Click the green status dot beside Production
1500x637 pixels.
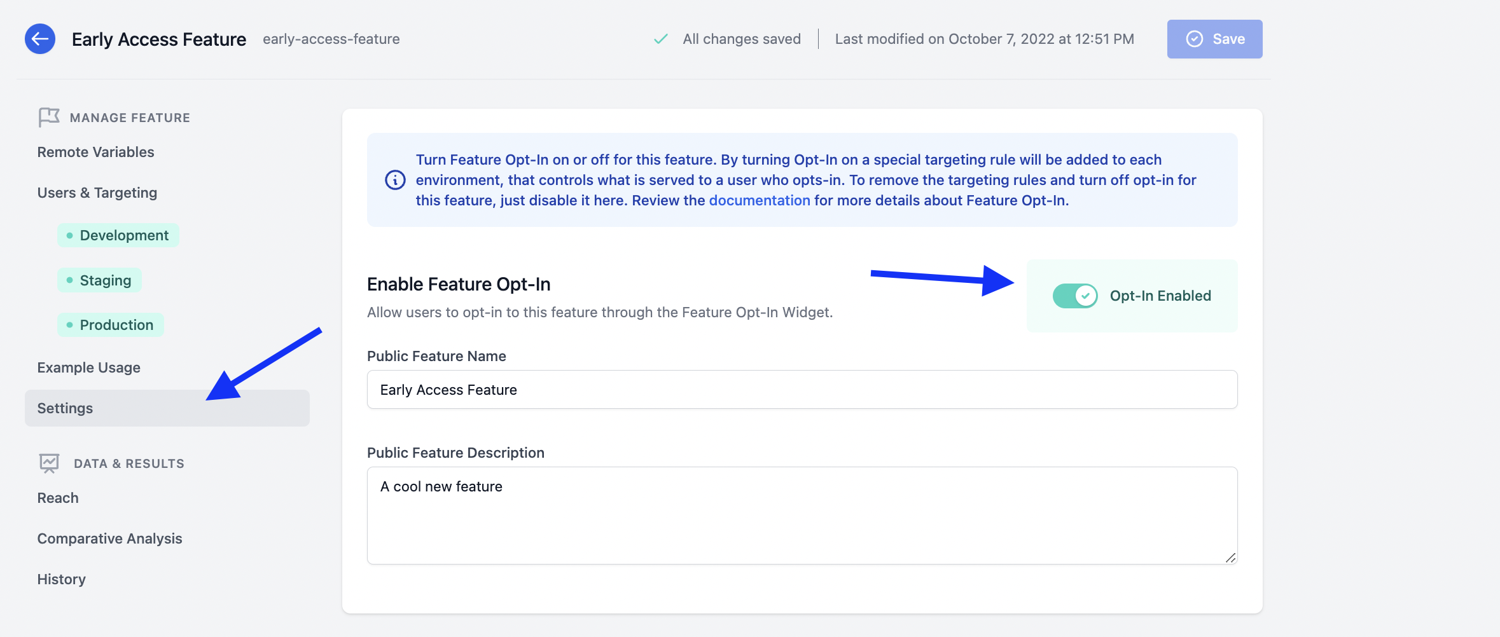coord(70,324)
